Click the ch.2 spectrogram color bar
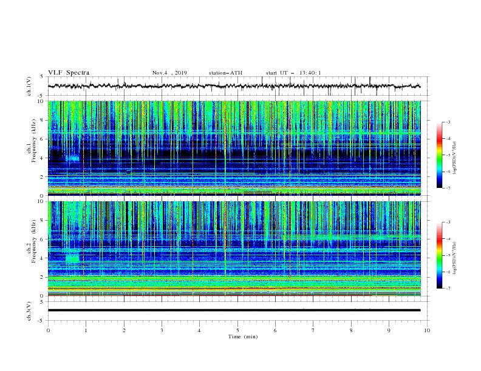Screen dimensions: 481x371 click(439, 255)
